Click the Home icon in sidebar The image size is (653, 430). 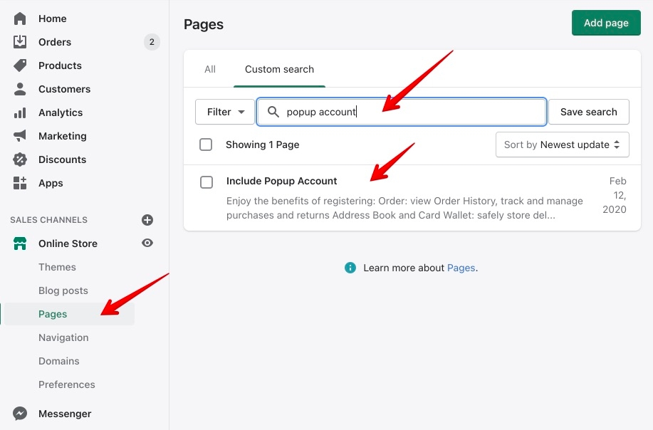tap(20, 19)
